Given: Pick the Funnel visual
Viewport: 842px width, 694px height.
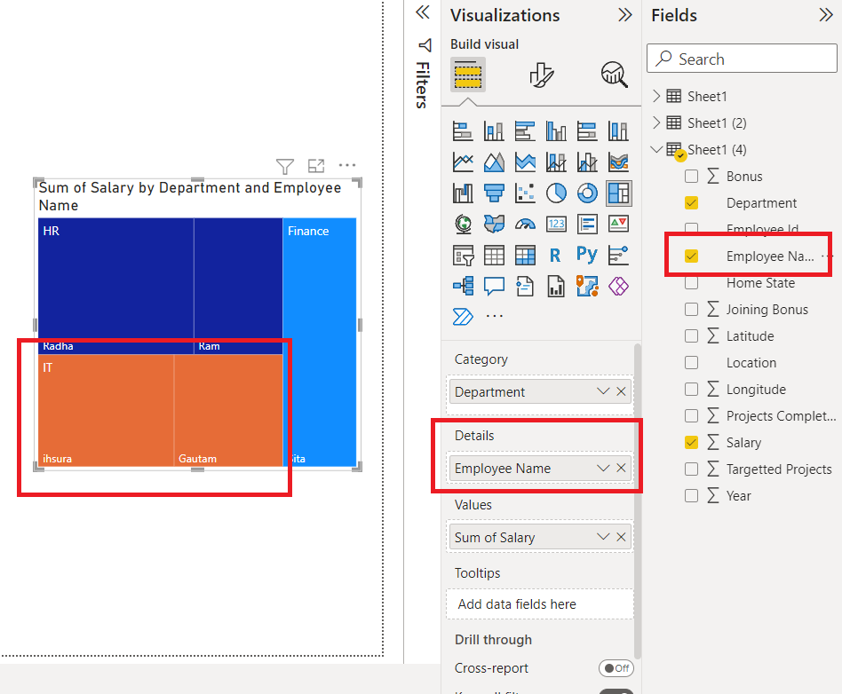Looking at the screenshot, I should coord(494,193).
